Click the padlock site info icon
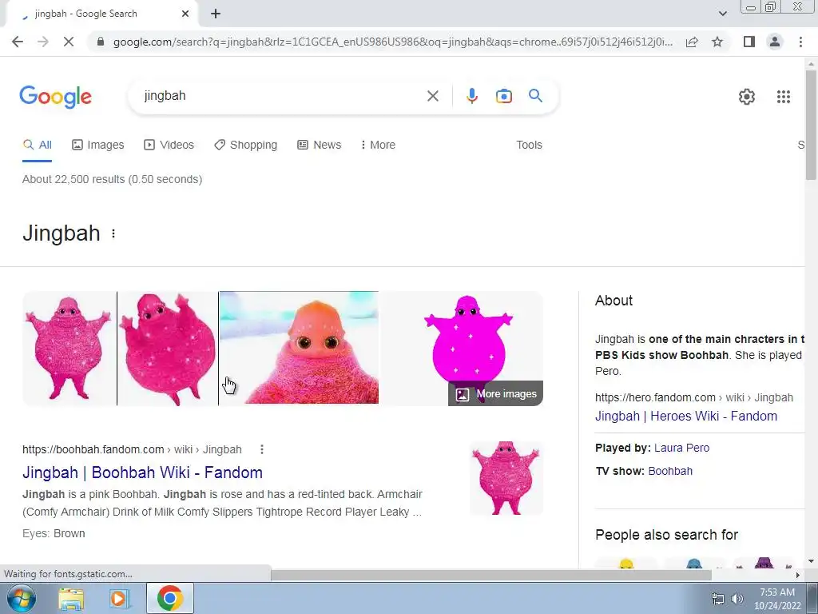 [101, 42]
